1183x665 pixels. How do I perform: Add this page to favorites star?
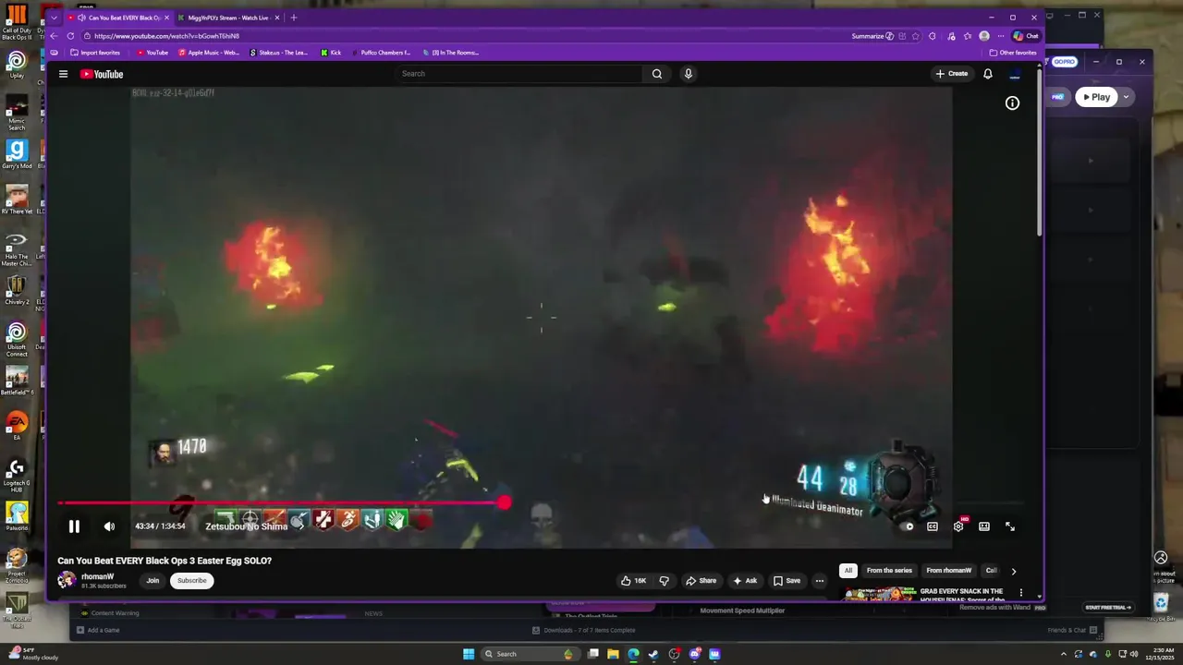[x=916, y=36]
